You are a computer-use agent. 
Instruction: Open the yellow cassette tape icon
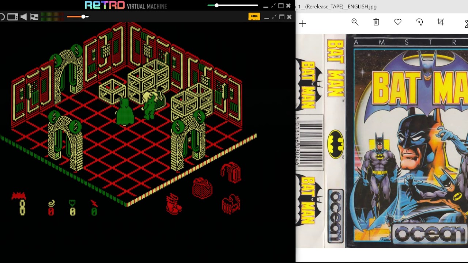tap(254, 17)
